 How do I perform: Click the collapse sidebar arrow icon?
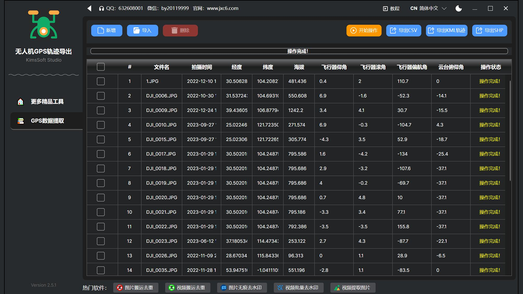(89, 8)
